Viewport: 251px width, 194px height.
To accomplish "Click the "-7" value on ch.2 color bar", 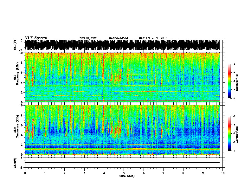I will tap(234, 151).
